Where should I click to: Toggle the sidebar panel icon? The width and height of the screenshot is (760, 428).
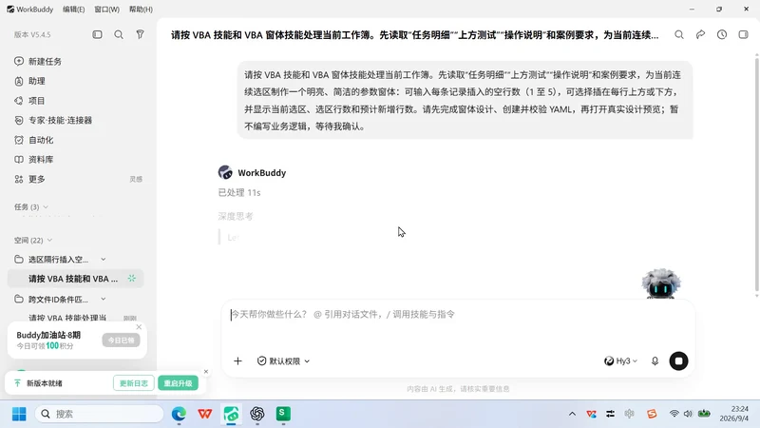(98, 34)
